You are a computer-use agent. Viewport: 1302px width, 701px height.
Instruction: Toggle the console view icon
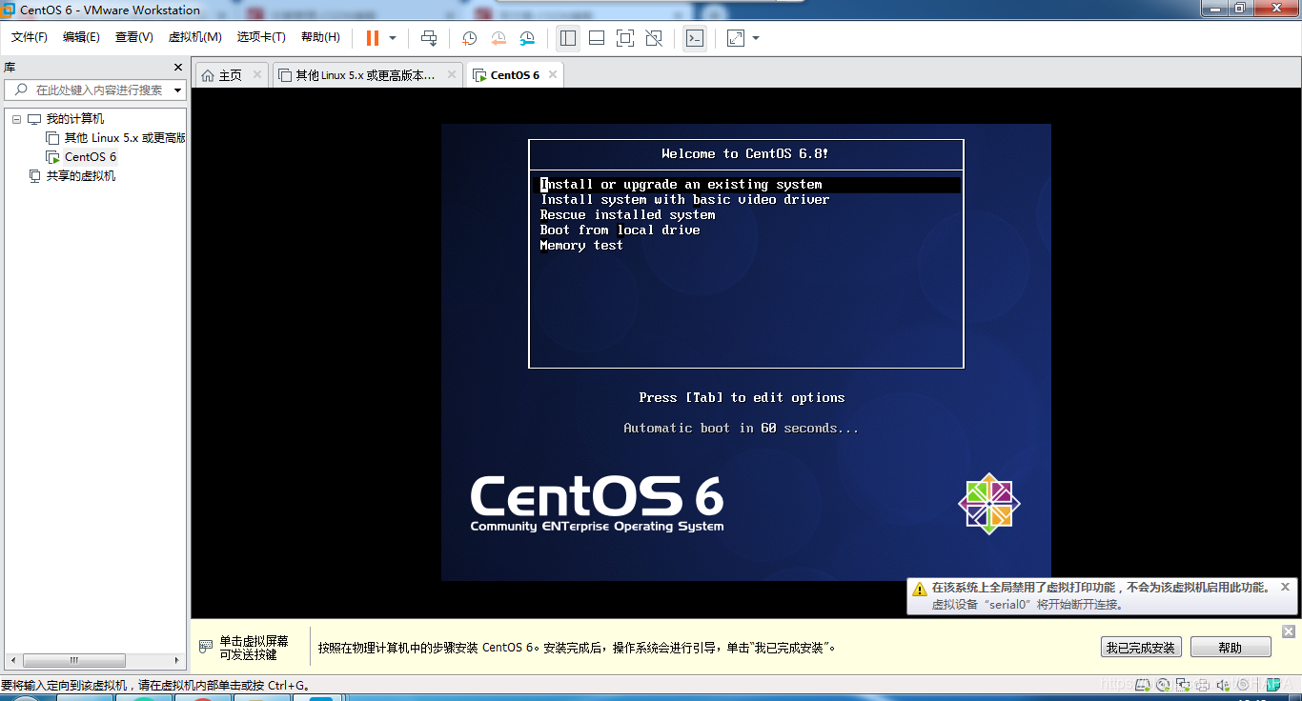click(x=695, y=38)
